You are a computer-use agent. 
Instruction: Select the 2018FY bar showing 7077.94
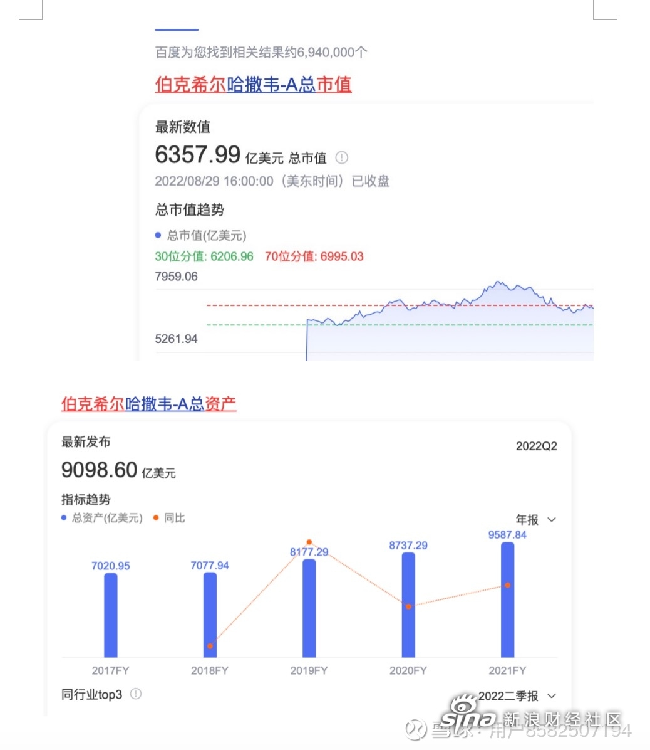click(210, 615)
